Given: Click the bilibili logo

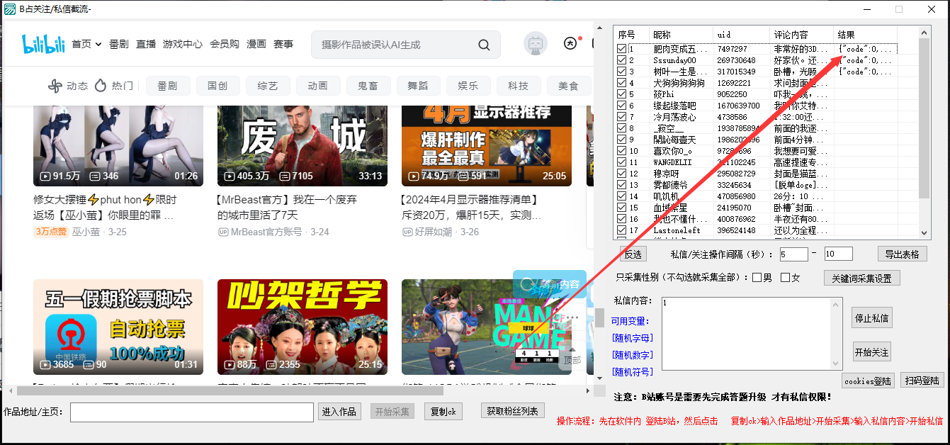Looking at the screenshot, I should click(x=43, y=45).
